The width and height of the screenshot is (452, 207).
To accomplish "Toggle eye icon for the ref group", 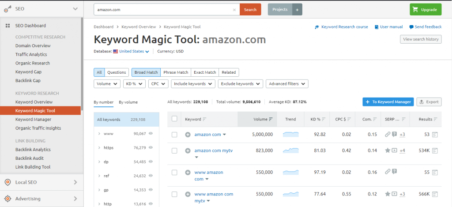I will point(151,175).
